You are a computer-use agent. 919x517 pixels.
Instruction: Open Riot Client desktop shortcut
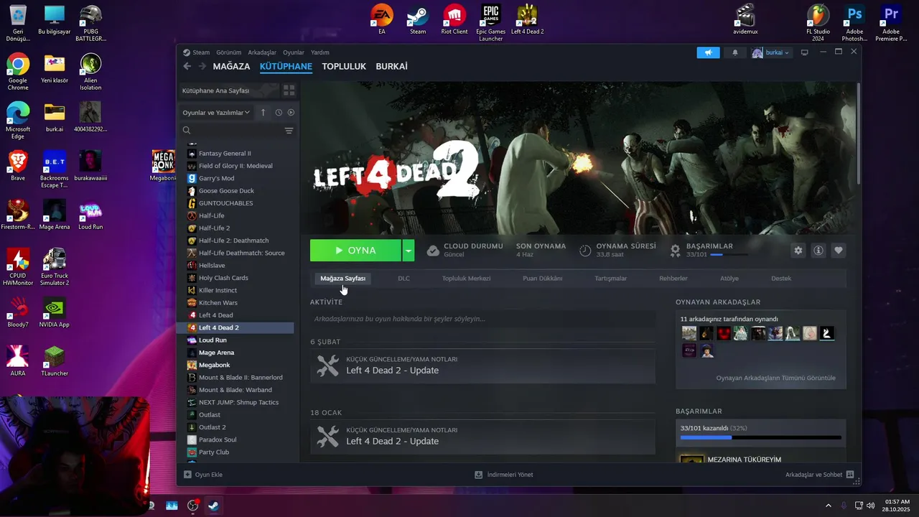[454, 19]
